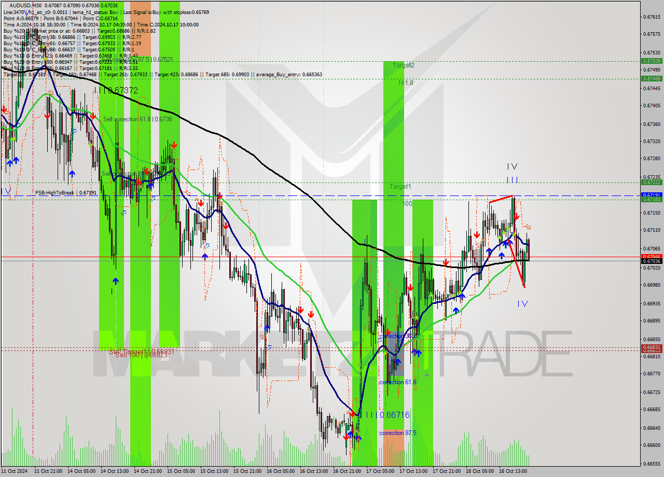The width and height of the screenshot is (664, 477).
Task: Click the blue 'I I I' label above the high
Action: [512, 180]
